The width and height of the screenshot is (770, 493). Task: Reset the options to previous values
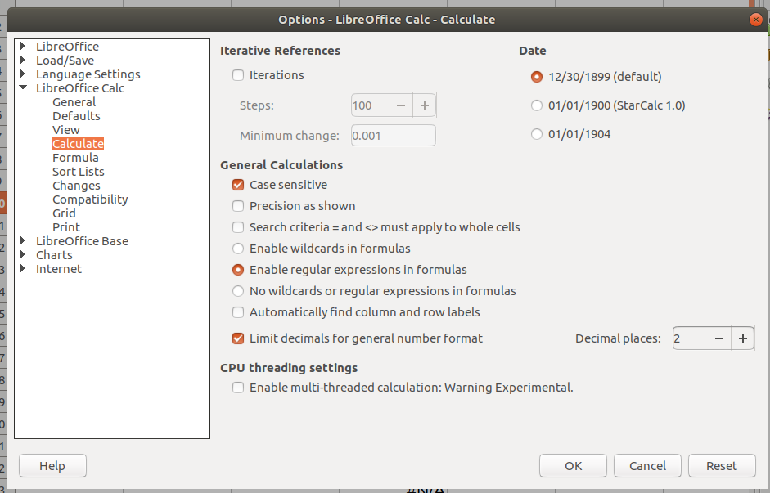pyautogui.click(x=722, y=465)
